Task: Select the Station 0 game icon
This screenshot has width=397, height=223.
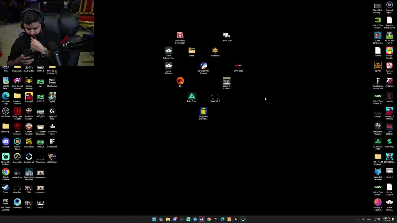Action: pos(226,83)
